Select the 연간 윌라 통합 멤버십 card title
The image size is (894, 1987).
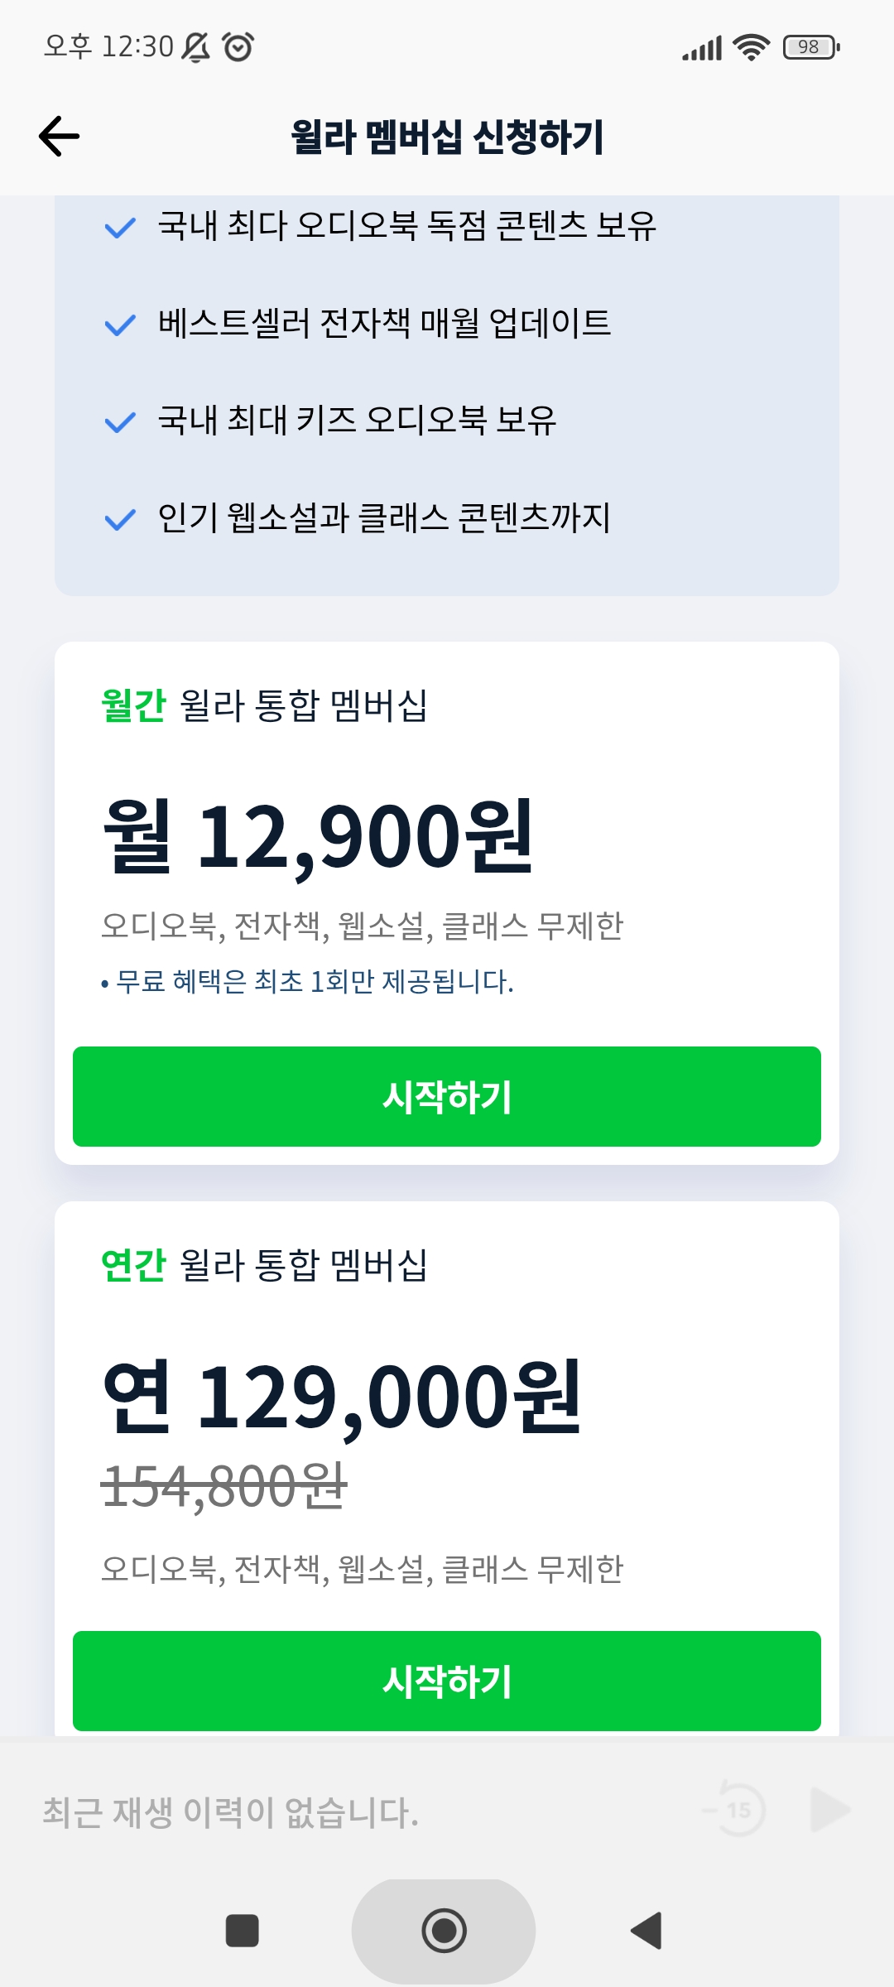(264, 1265)
